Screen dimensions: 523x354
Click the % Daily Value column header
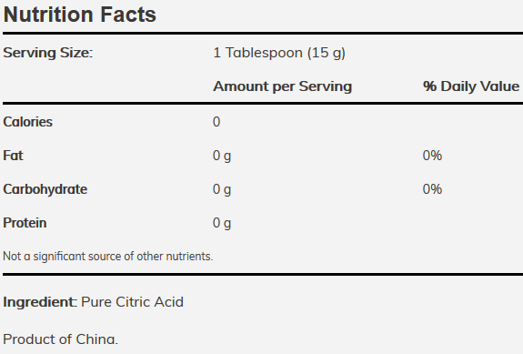click(471, 86)
